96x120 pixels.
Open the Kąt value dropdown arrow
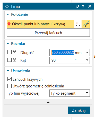click(x=87, y=60)
